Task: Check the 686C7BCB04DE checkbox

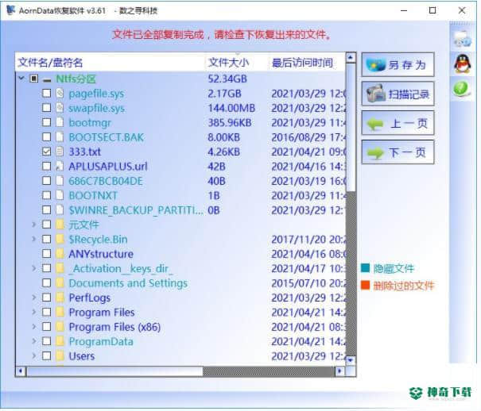Action: [46, 181]
